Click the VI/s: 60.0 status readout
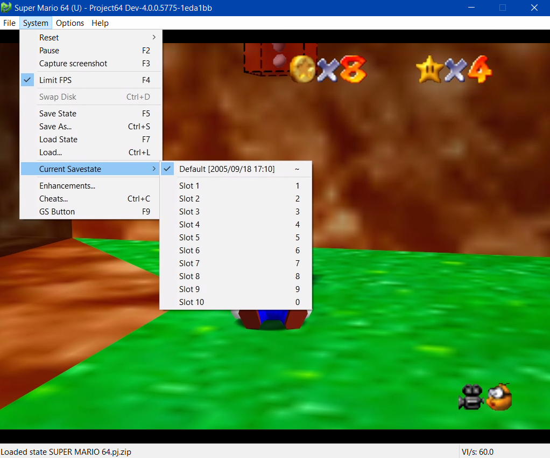Image resolution: width=550 pixels, height=458 pixels. 477,452
